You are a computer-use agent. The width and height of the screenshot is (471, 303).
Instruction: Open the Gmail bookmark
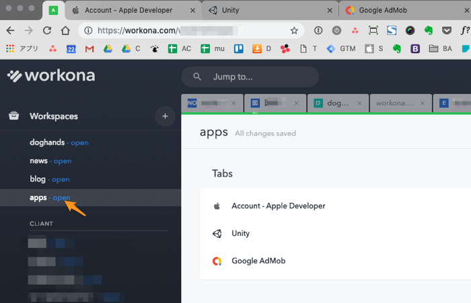click(x=89, y=48)
